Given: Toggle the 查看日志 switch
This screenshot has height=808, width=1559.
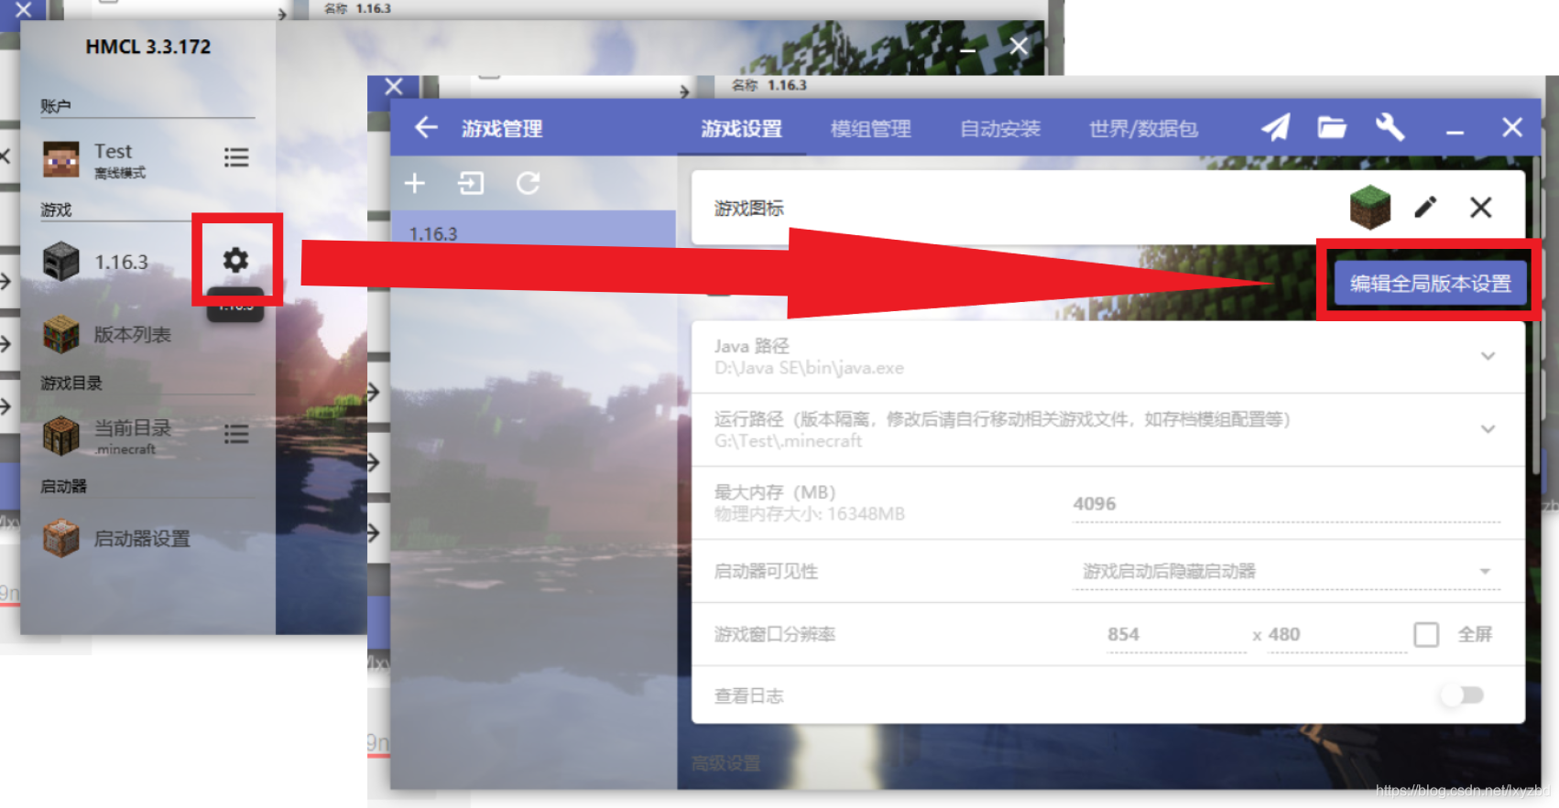Looking at the screenshot, I should pyautogui.click(x=1463, y=695).
